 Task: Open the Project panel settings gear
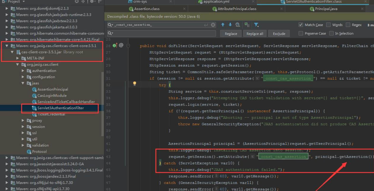[92, 2]
